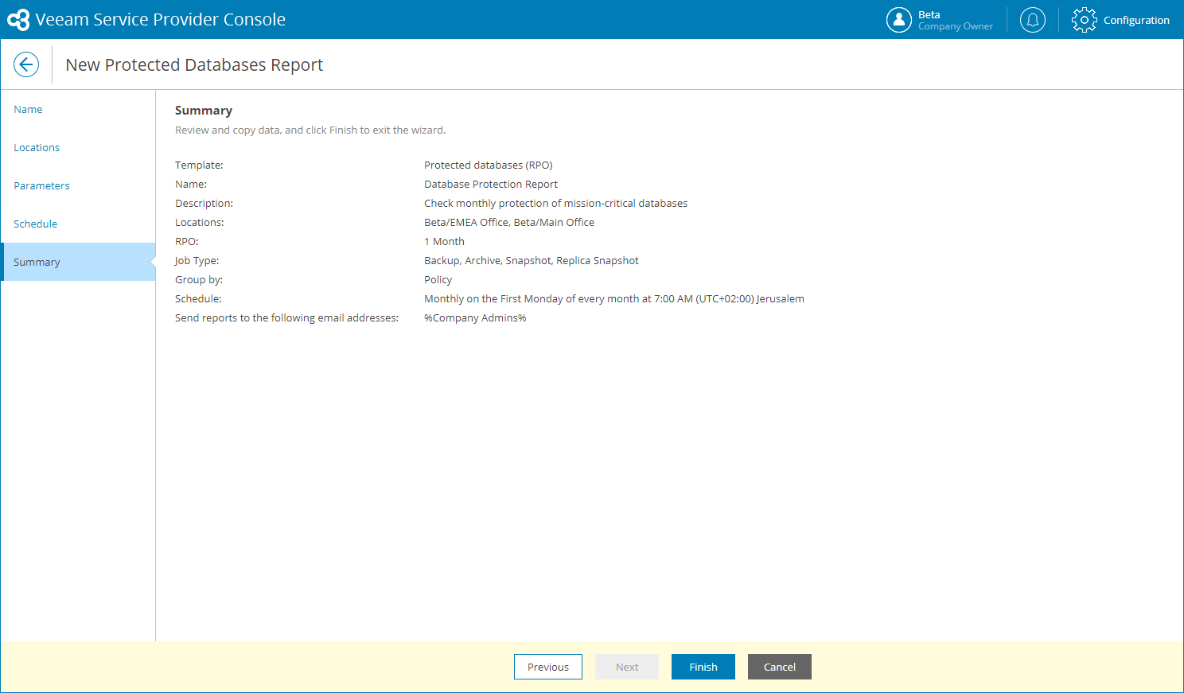The width and height of the screenshot is (1184, 693).
Task: Go back with the arrow icon
Action: pyautogui.click(x=26, y=64)
